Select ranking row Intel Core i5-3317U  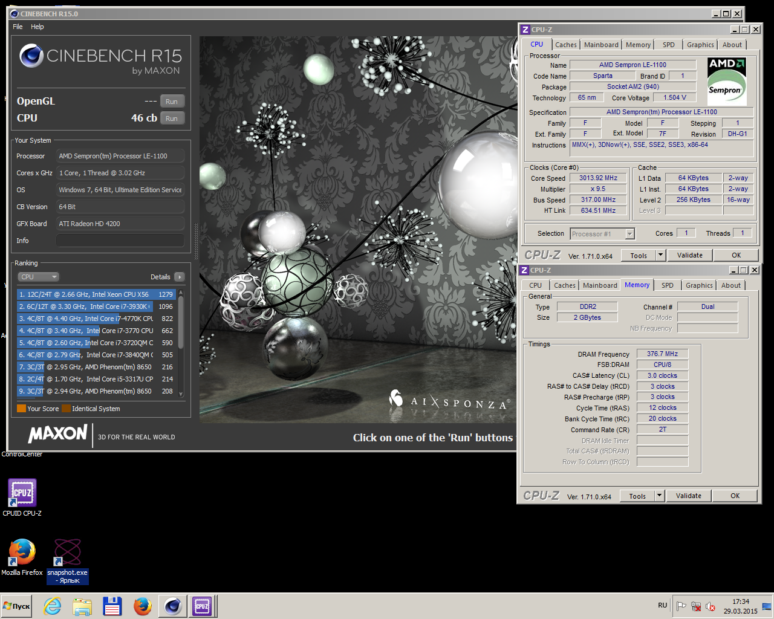(96, 379)
